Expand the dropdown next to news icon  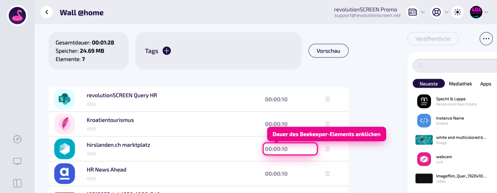coord(422,12)
